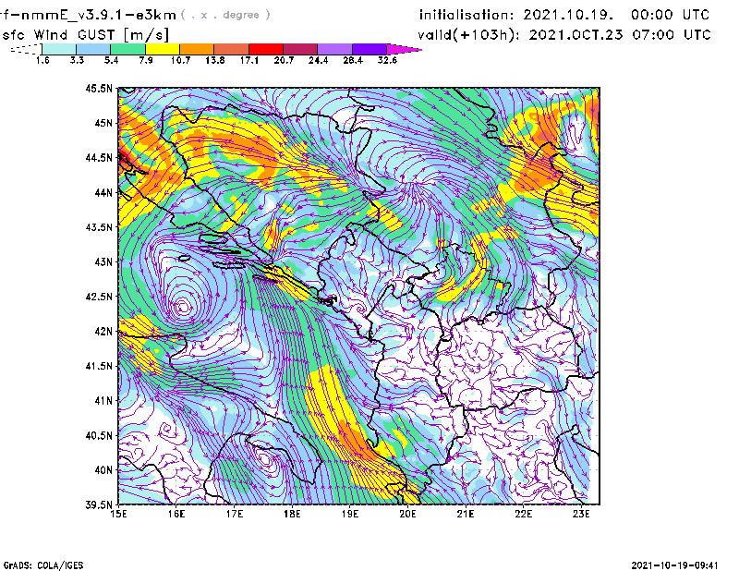Screen dimensions: 739x571
Task: Click the '2021-10-19-09:41' timestamp text
Action: (675, 565)
